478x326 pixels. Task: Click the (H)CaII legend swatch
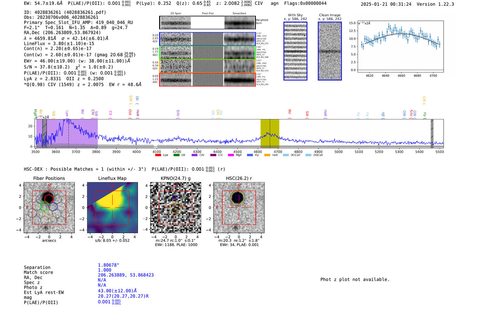tap(308, 155)
